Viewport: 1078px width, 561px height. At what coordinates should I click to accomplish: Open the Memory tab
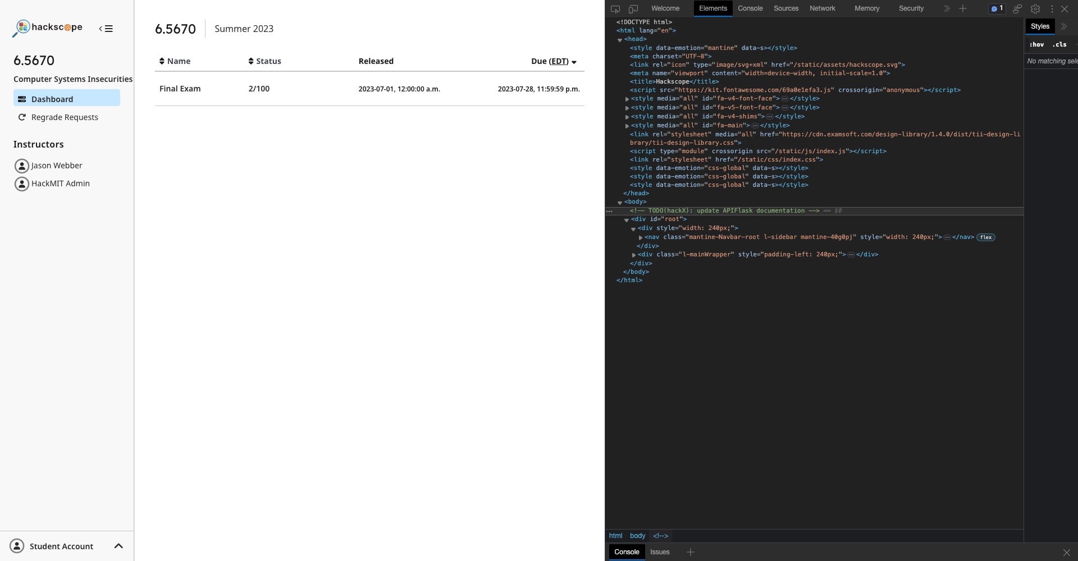coord(867,8)
